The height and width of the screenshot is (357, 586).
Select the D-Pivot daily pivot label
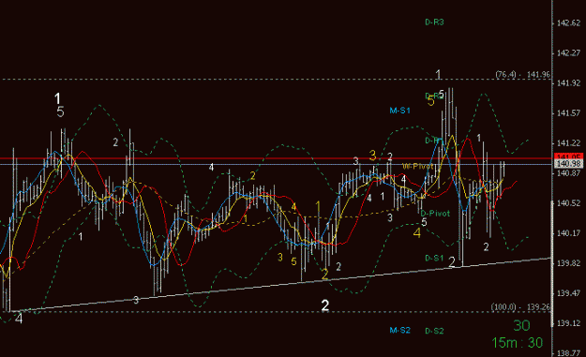435,214
